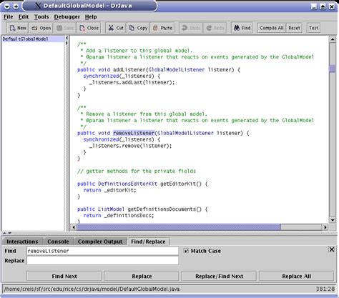Expand the document list pane with the right arrow
339x298 pixels.
(67, 43)
